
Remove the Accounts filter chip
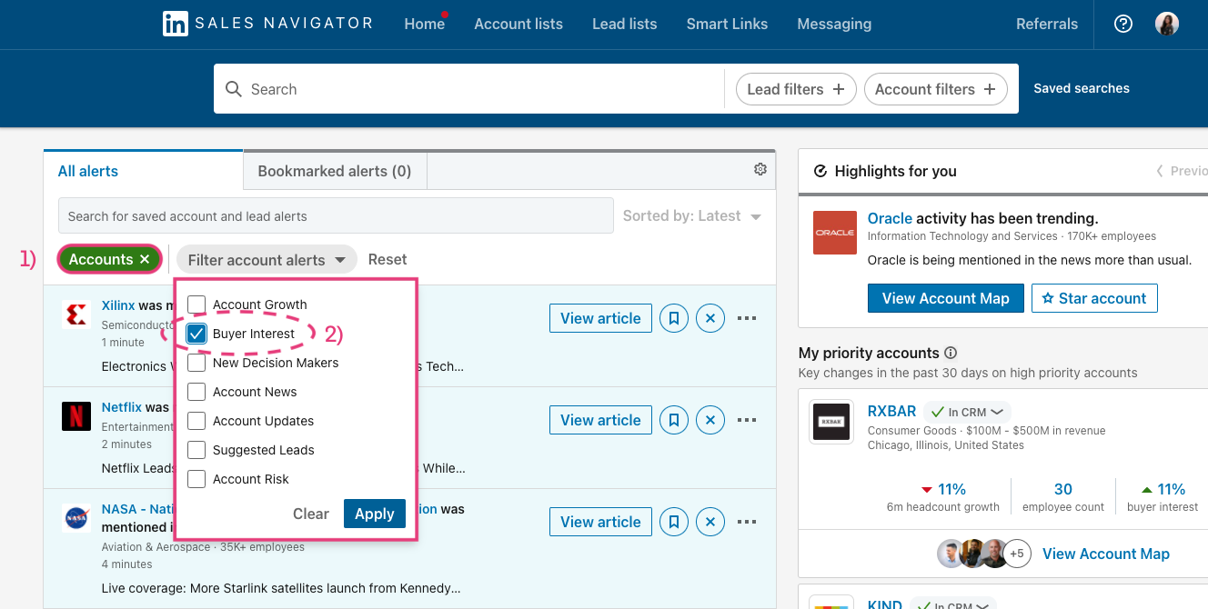[145, 260]
